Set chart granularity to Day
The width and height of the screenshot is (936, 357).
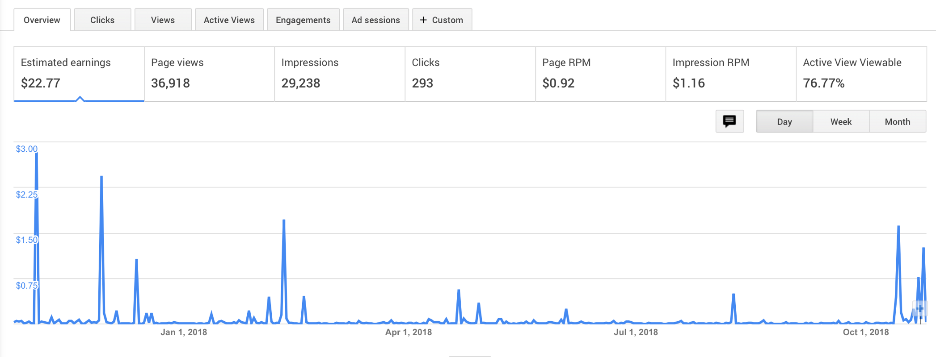pyautogui.click(x=784, y=122)
